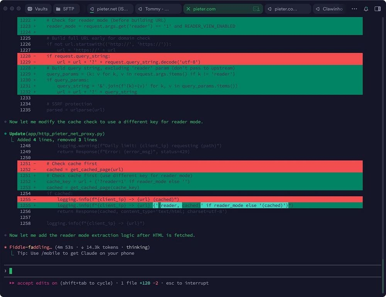Click added line 'query_params = {k: v for k'

[x=190, y=74]
